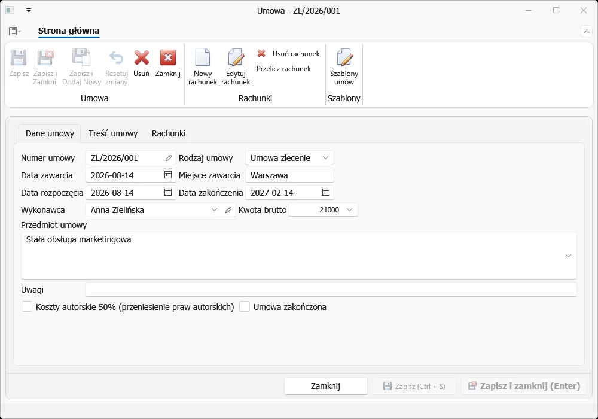Viewport: 598px width, 419px height.
Task: Expand the Kwota brutto dropdown arrow
Action: click(x=349, y=210)
